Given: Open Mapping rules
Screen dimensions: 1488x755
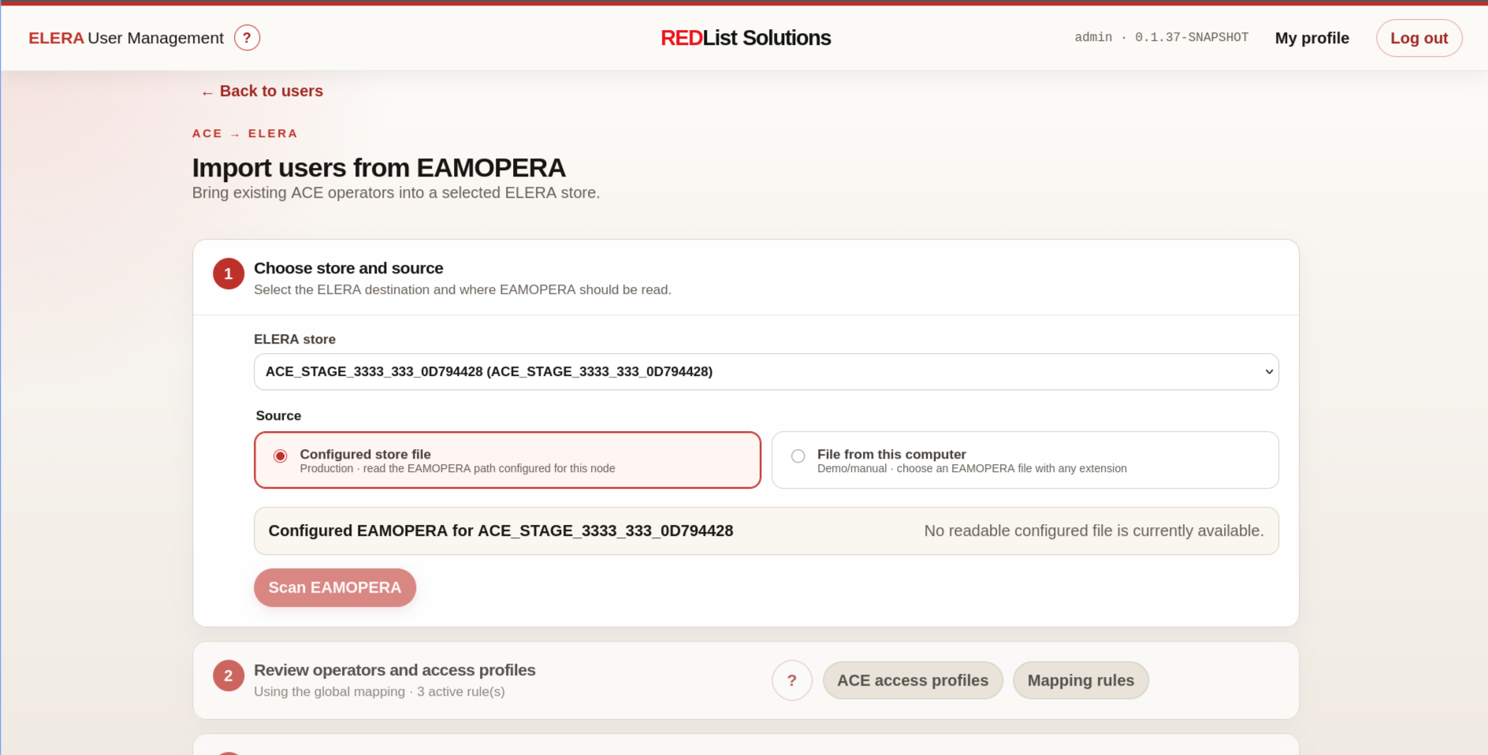Looking at the screenshot, I should point(1081,680).
